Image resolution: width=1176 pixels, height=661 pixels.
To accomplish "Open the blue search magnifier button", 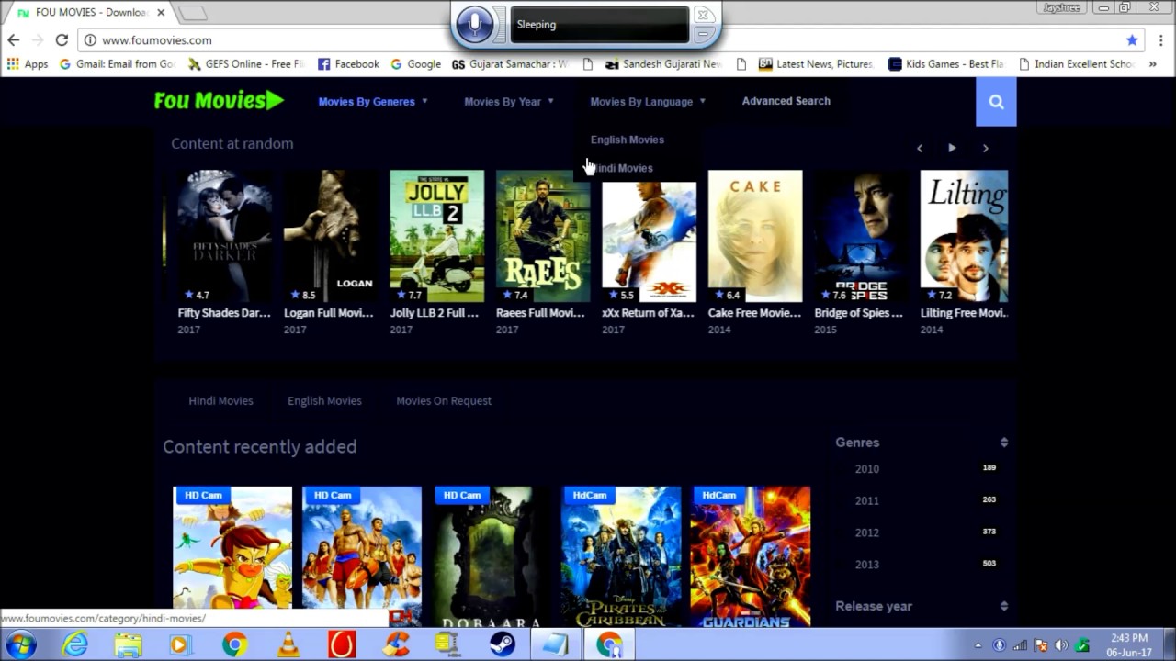I will click(996, 102).
